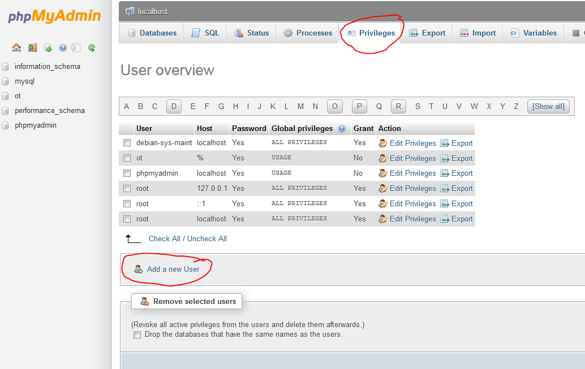The width and height of the screenshot is (585, 369).
Task: Open the Databases tab
Action: (151, 33)
